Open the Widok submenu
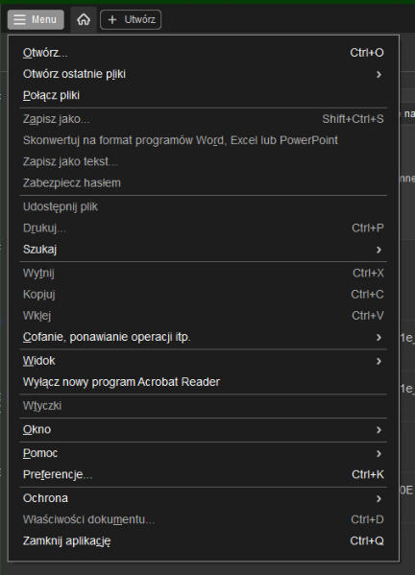The width and height of the screenshot is (415, 575). click(204, 361)
